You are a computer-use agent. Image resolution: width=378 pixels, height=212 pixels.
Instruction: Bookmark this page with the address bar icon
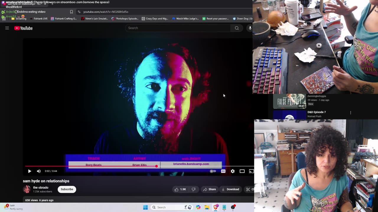click(x=71, y=12)
